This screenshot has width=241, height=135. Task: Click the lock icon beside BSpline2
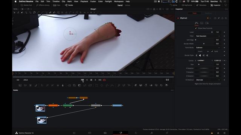click(222, 18)
